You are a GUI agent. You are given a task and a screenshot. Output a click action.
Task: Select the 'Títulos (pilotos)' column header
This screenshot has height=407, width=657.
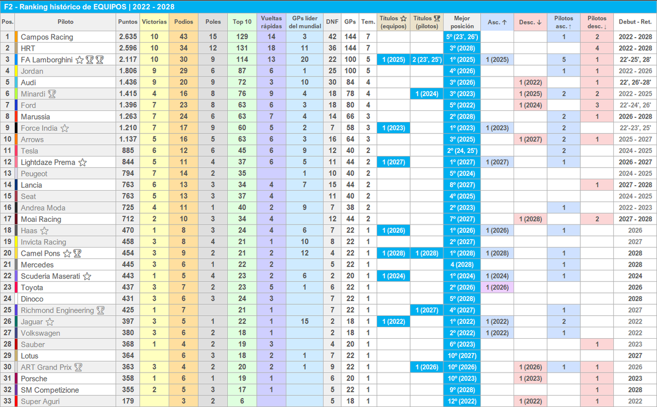(427, 22)
